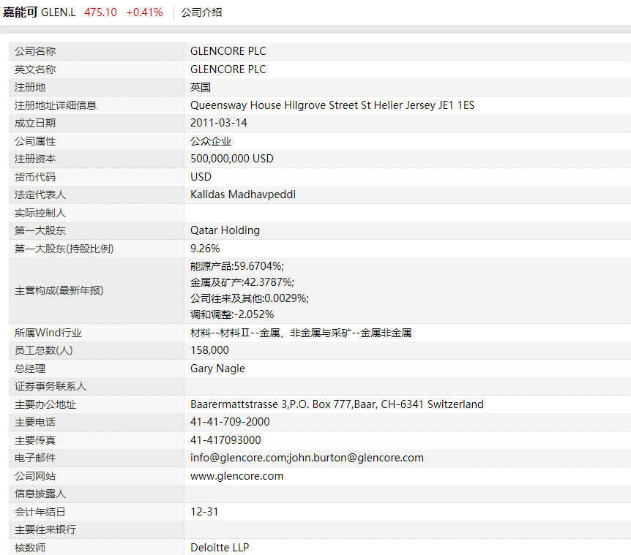This screenshot has width=631, height=555.
Task: Click the Baarermattstrasse office address
Action: [x=337, y=404]
